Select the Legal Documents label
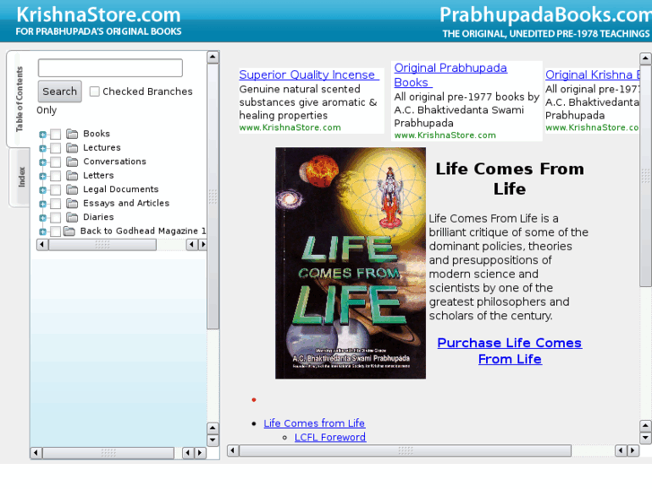This screenshot has width=652, height=489. [121, 189]
